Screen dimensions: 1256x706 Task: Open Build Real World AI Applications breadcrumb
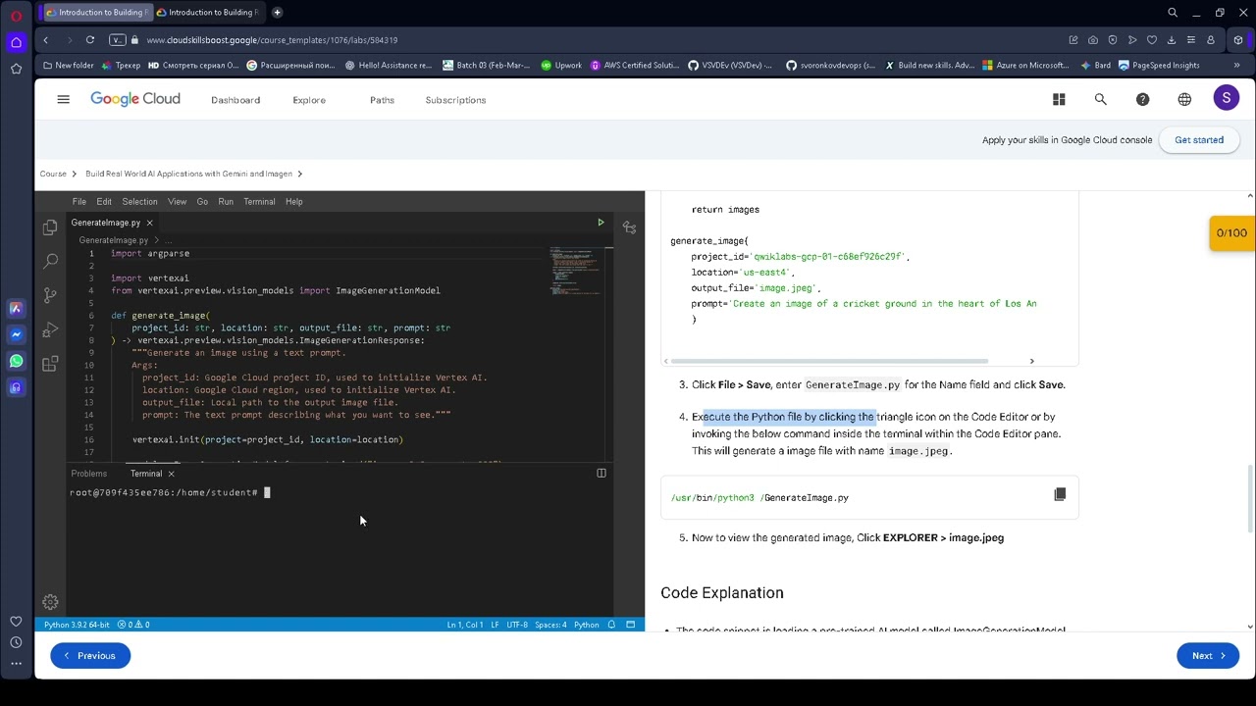[188, 174]
